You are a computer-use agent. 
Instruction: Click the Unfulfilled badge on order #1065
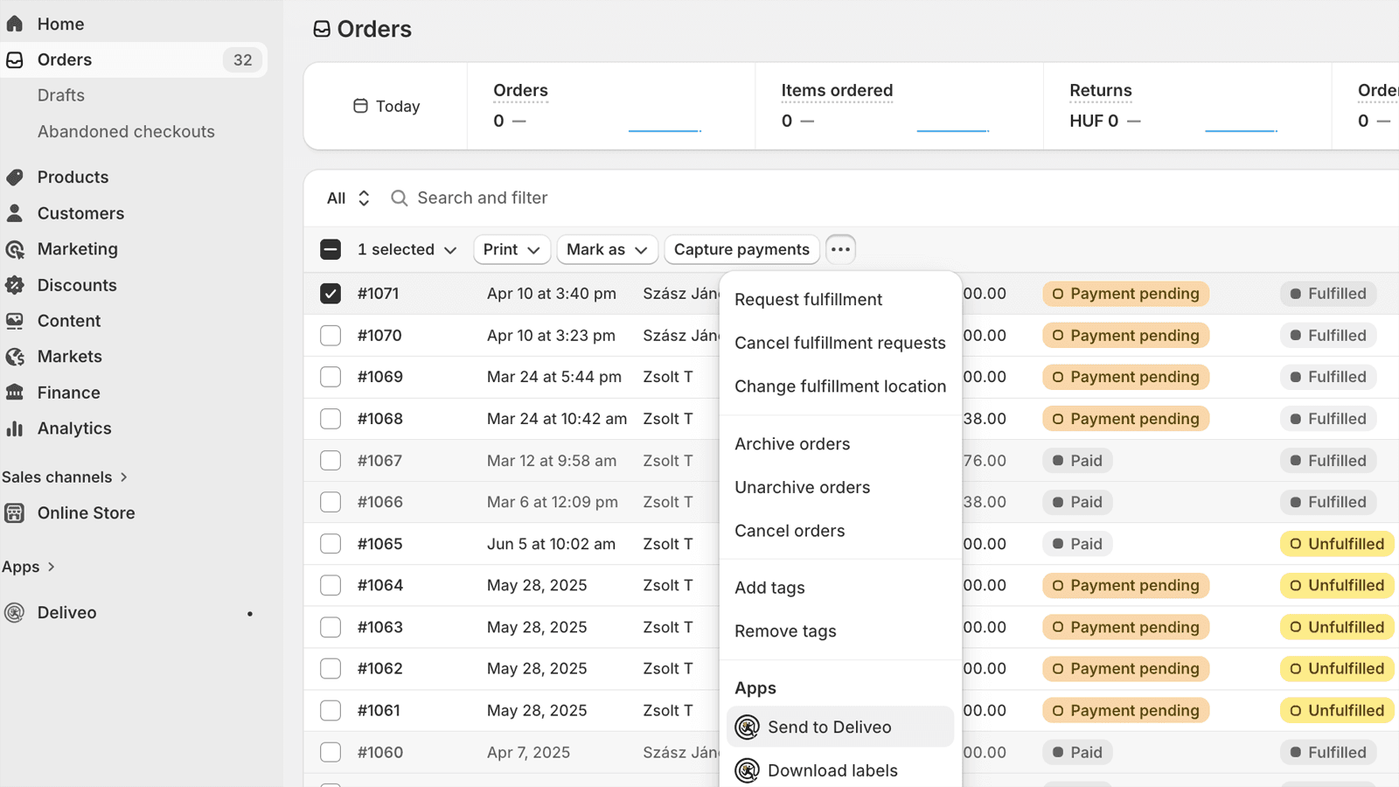1337,544
